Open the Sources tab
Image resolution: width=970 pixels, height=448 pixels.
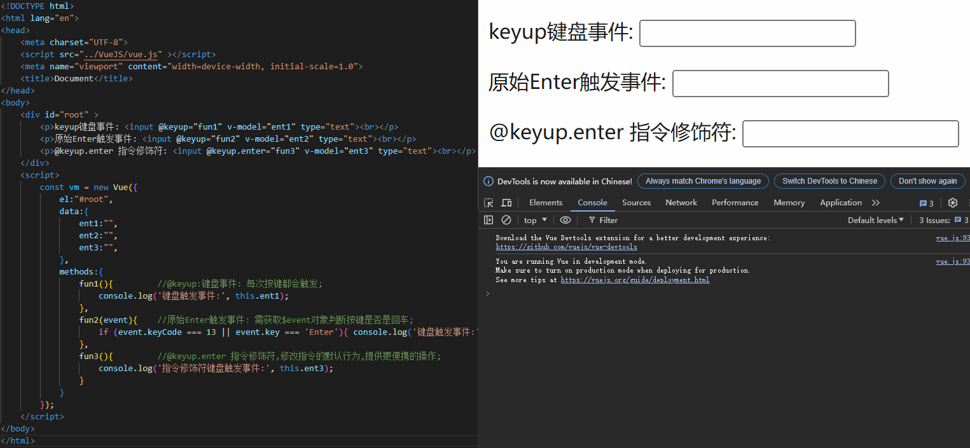(637, 202)
